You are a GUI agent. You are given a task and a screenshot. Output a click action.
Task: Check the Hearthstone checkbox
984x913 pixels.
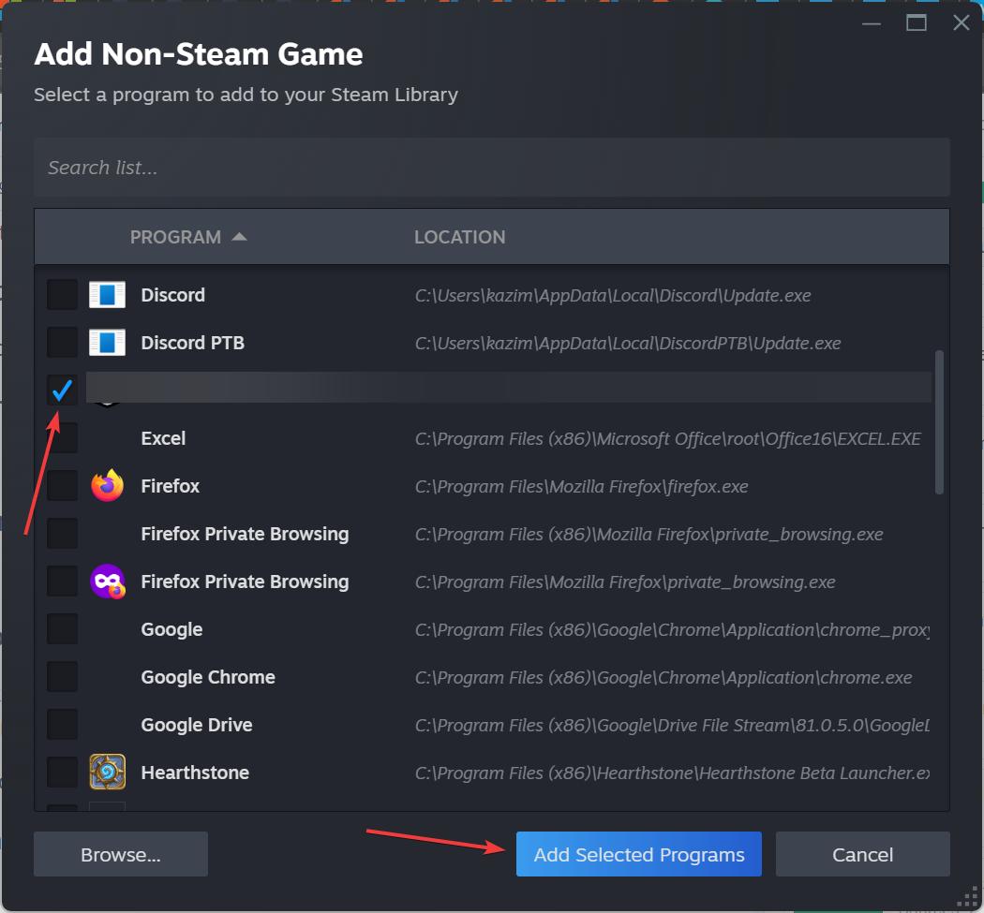62,772
